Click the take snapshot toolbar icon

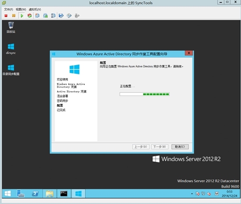point(37,16)
